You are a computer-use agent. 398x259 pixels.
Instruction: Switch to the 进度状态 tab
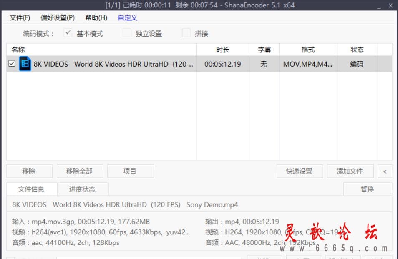coord(83,189)
